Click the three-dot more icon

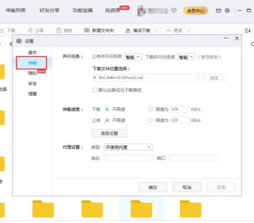168,31
